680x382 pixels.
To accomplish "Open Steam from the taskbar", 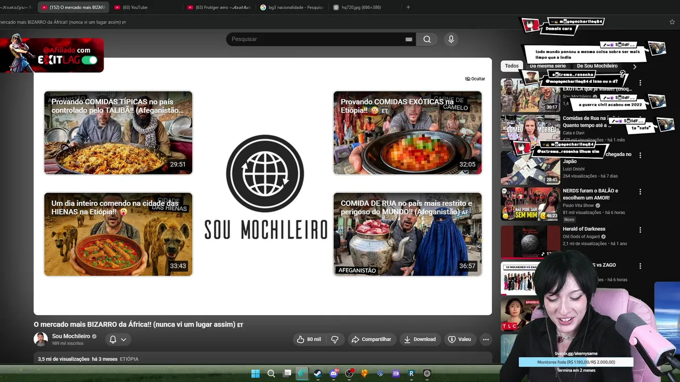I will tap(317, 374).
